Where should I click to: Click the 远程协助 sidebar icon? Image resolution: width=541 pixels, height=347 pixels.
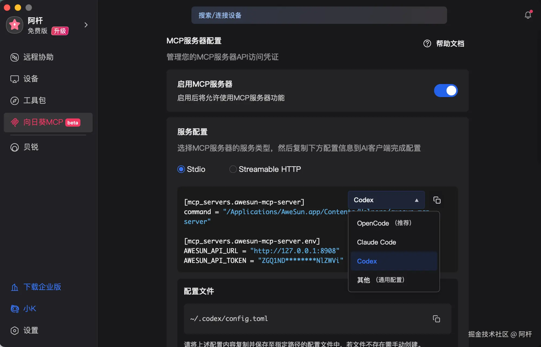[15, 57]
